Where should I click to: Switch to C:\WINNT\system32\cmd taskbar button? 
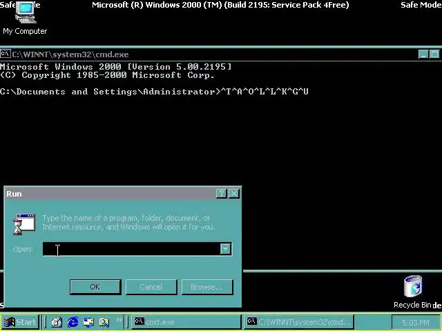pos(298,322)
